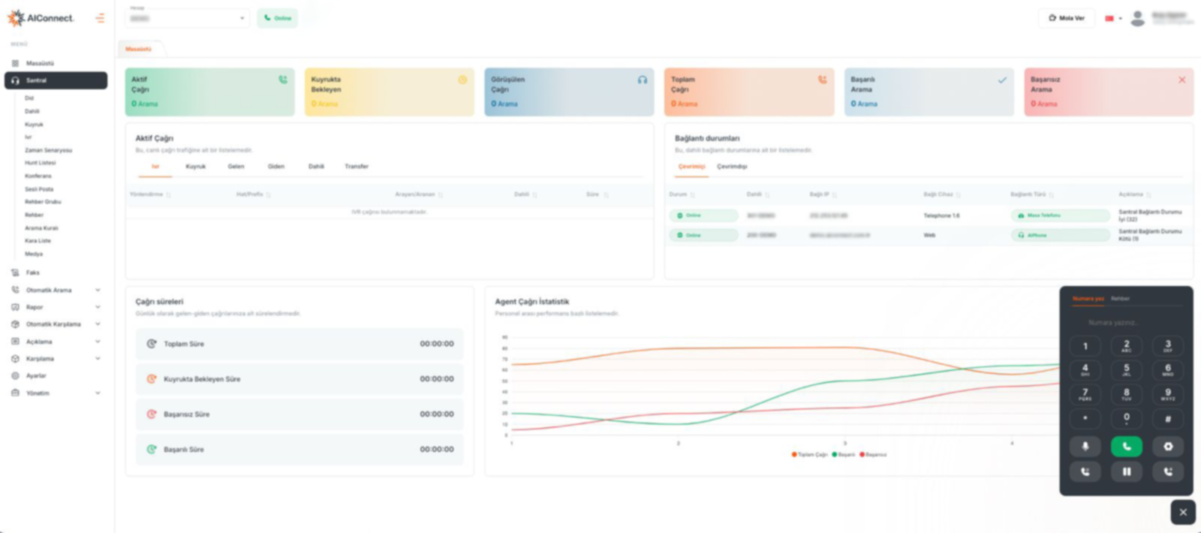Switch to the Kuyruk tab in Aktif Çağrı
This screenshot has height=533, width=1201.
195,167
